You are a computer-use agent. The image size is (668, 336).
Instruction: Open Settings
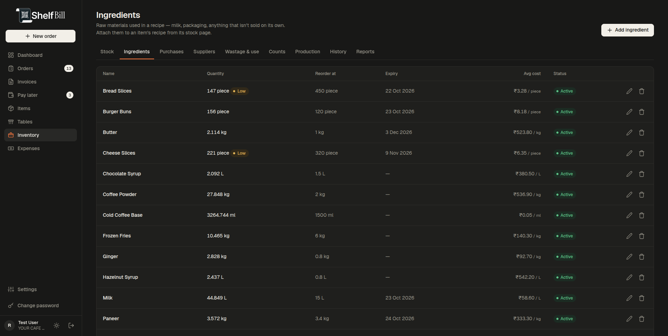40,289
